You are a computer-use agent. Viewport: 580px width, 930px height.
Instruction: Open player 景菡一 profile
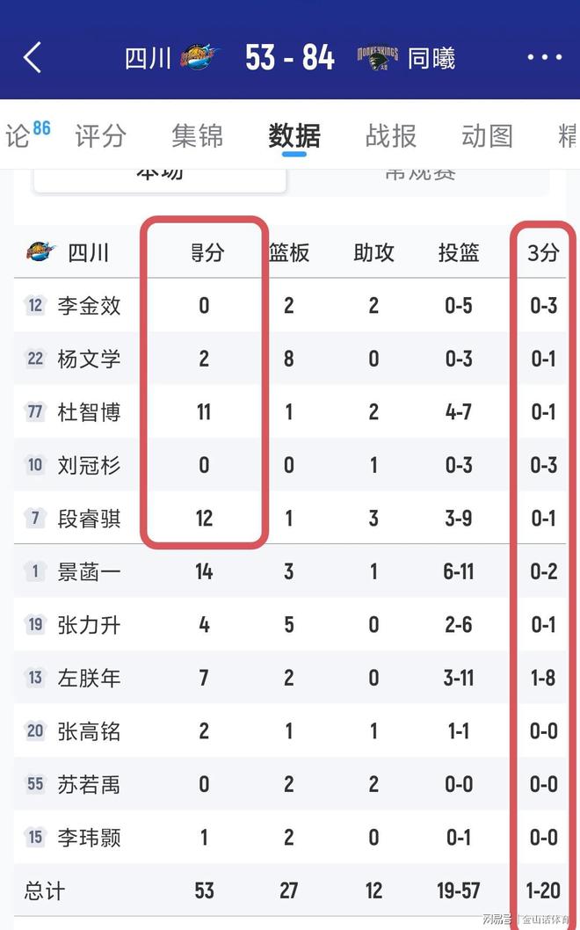tap(89, 572)
